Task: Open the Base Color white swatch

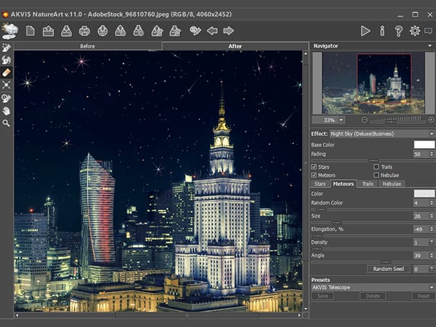Action: pos(424,144)
